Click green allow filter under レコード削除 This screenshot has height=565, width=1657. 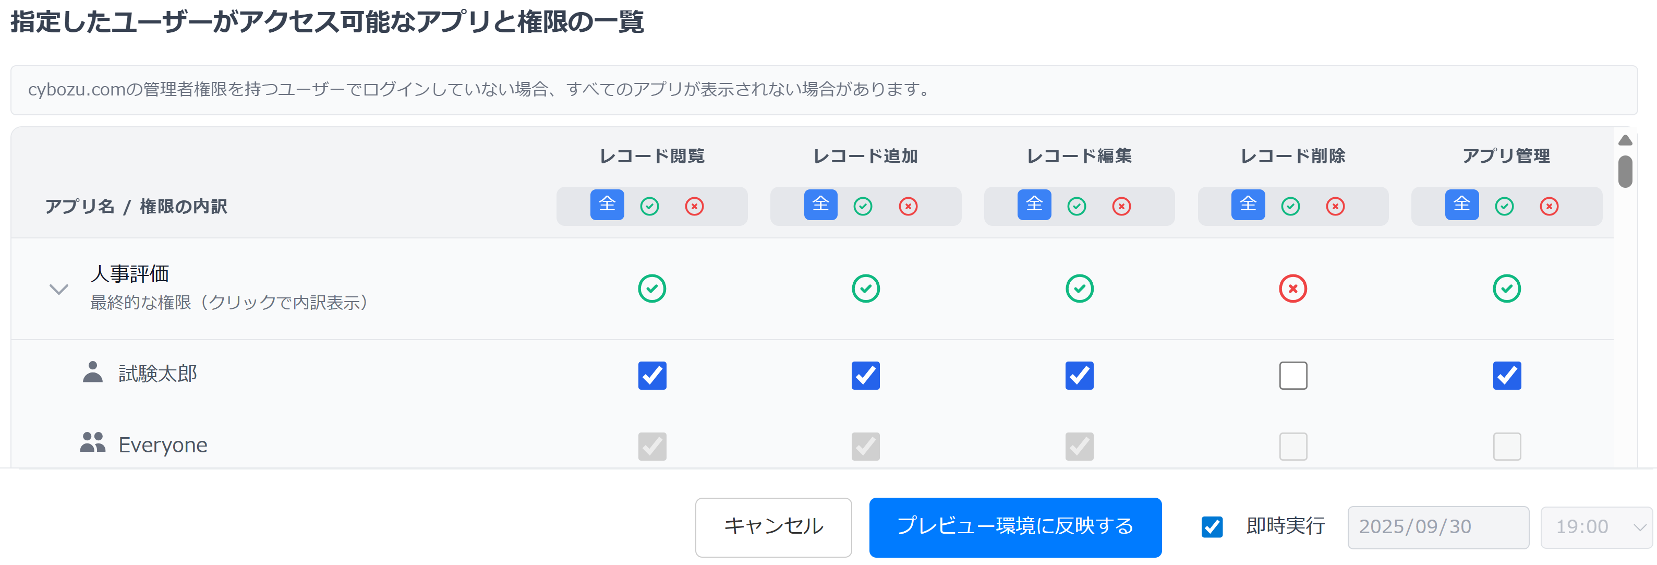(1290, 207)
